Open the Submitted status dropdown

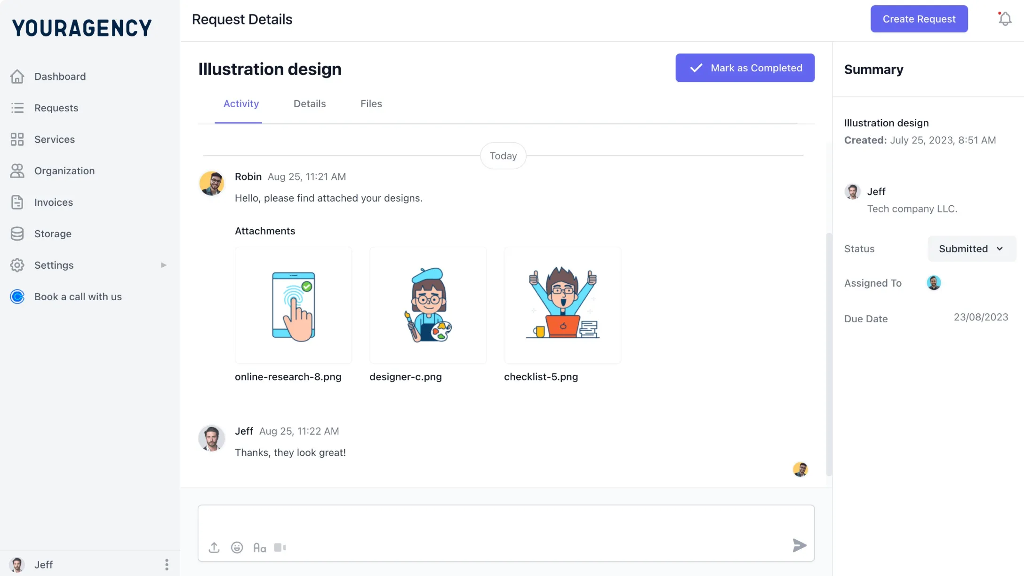[x=971, y=249]
